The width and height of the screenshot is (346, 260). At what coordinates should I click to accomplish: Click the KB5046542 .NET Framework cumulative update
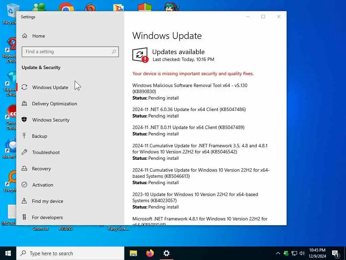click(x=200, y=152)
